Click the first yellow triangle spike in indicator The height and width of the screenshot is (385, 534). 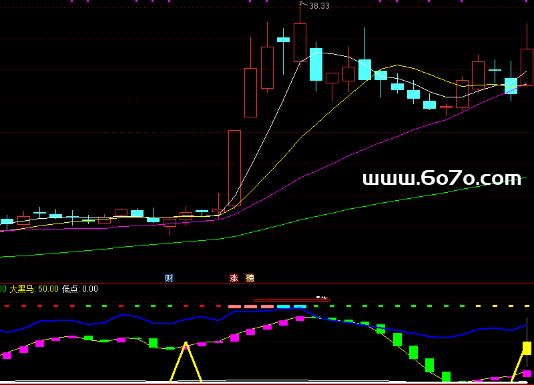[x=186, y=360]
